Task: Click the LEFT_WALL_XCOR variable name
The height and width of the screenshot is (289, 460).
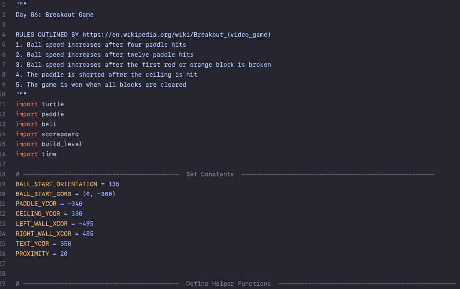Action: click(41, 224)
